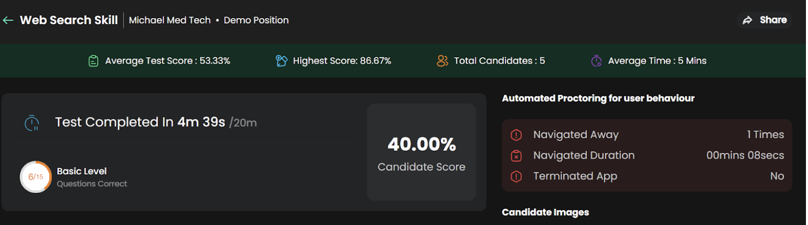Click the Highest Score icon

281,61
